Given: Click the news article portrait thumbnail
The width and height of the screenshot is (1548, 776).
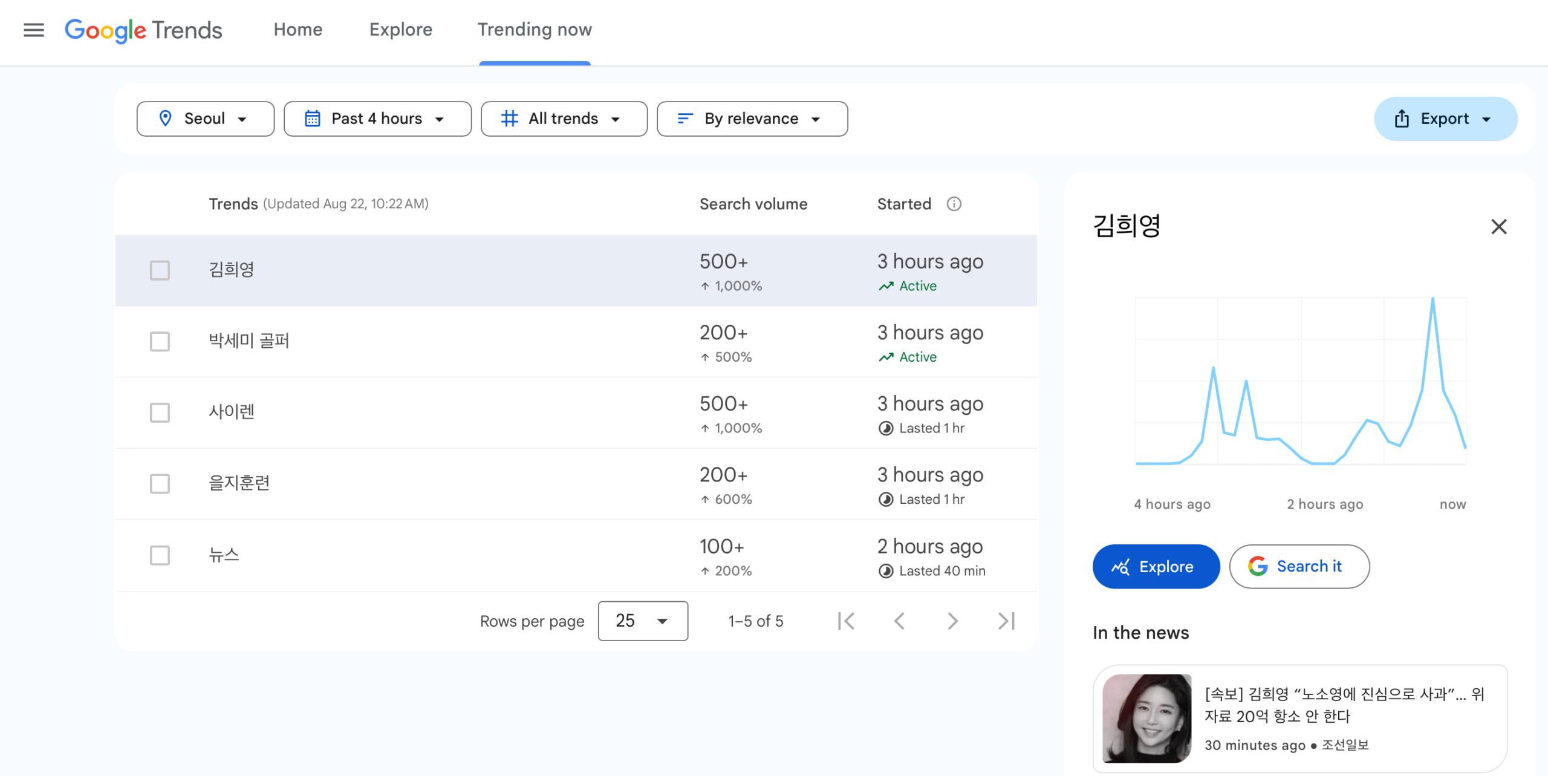Looking at the screenshot, I should tap(1146, 719).
